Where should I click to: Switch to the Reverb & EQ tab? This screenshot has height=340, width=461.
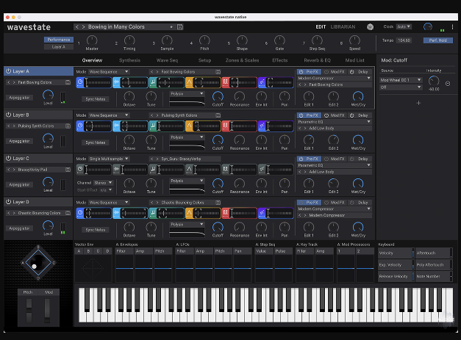pyautogui.click(x=317, y=60)
